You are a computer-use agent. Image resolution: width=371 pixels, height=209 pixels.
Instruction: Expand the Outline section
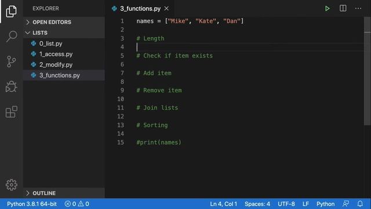pyautogui.click(x=64, y=193)
